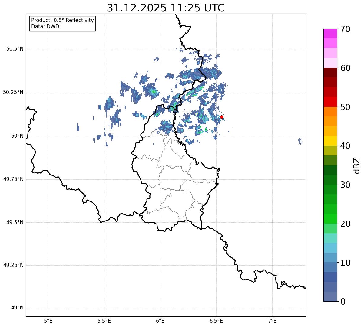Click the '7°E' longitude label
364x327 pixels.
[x=272, y=321]
